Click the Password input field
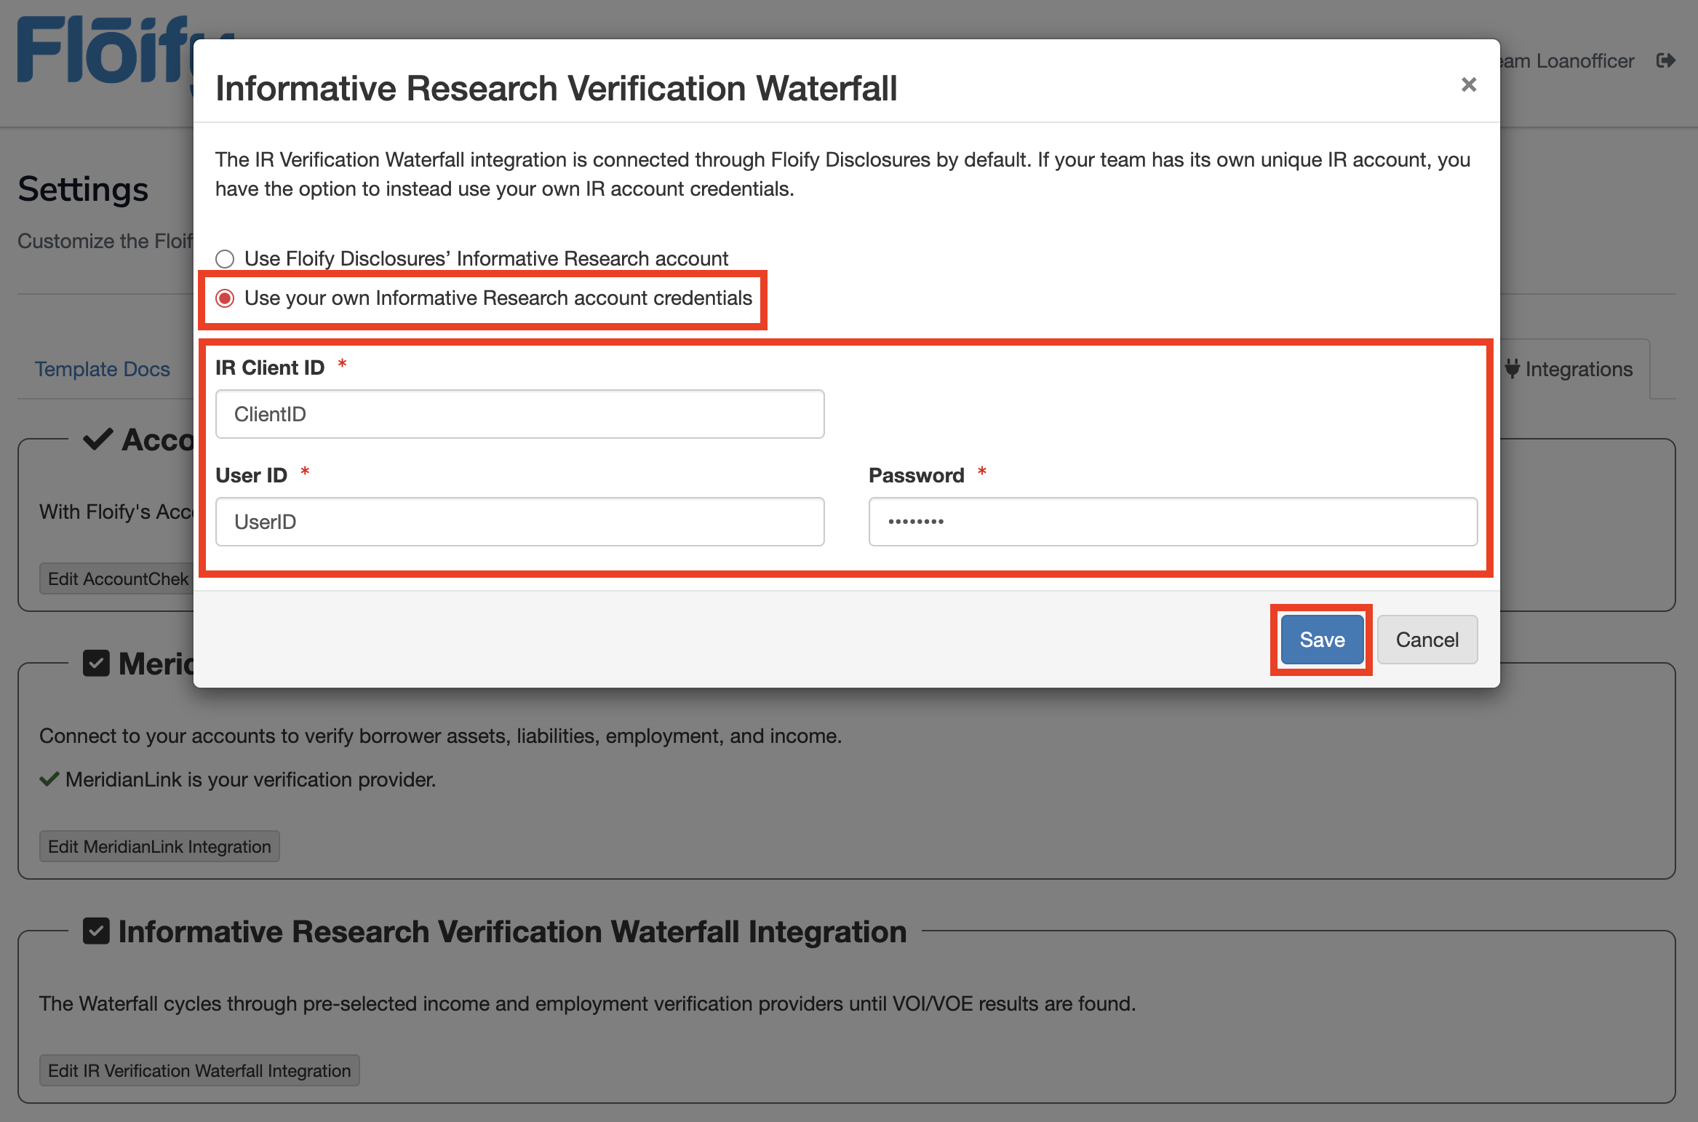The width and height of the screenshot is (1698, 1122). (x=1172, y=522)
